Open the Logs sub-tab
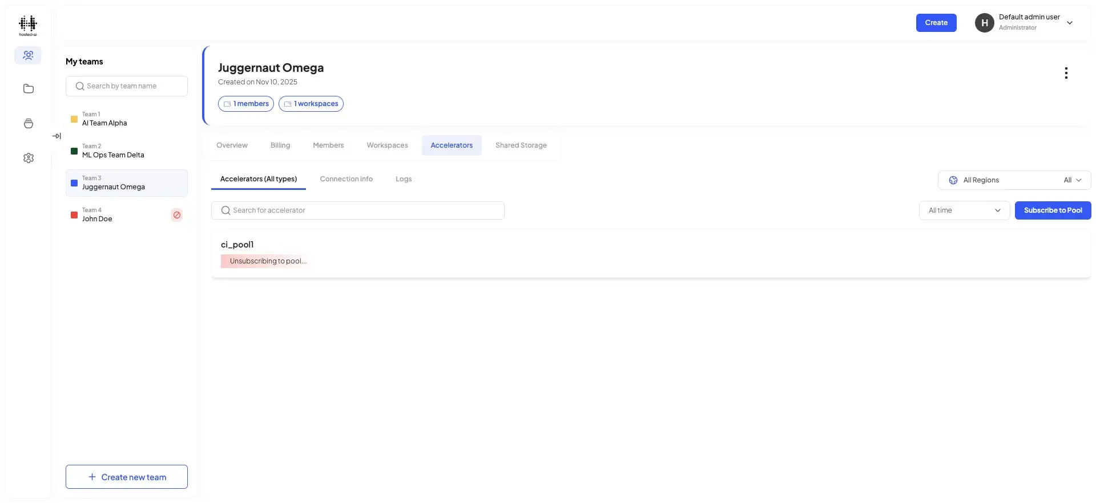Viewport: 1096px width, 503px height. coord(404,179)
